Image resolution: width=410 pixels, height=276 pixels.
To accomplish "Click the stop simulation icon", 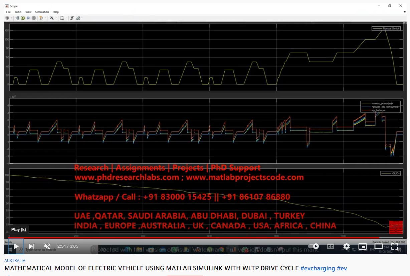I will (34, 18).
